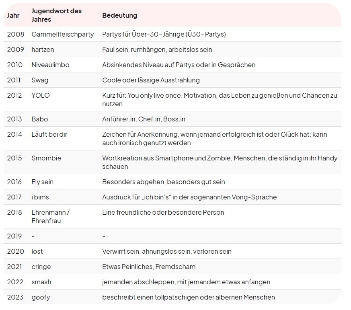Click the word 'lost' for 2020
The width and height of the screenshot is (351, 310).
(37, 251)
